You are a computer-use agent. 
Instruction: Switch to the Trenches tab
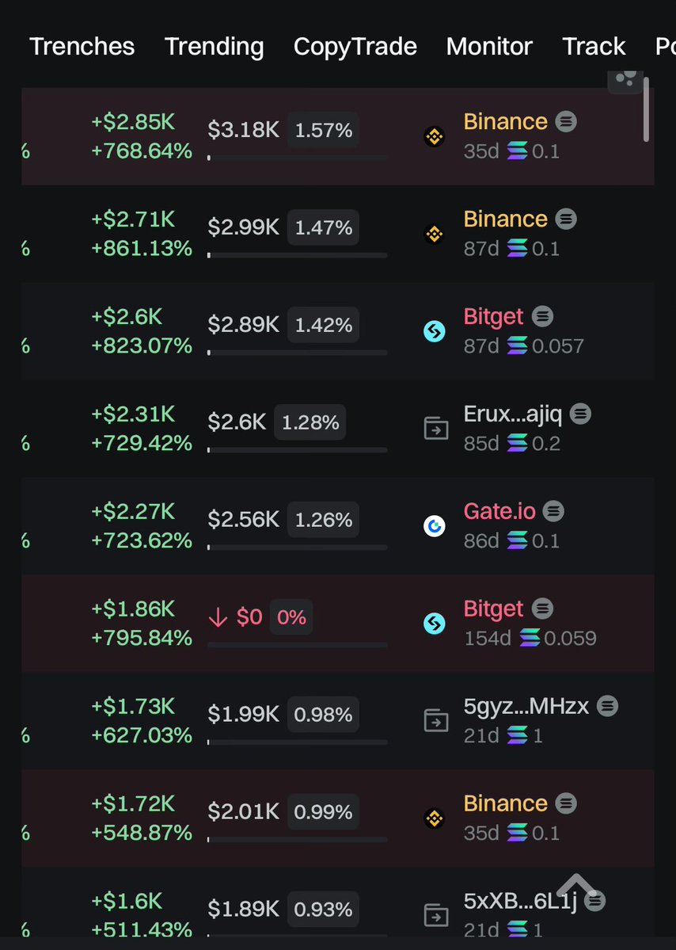[x=82, y=47]
